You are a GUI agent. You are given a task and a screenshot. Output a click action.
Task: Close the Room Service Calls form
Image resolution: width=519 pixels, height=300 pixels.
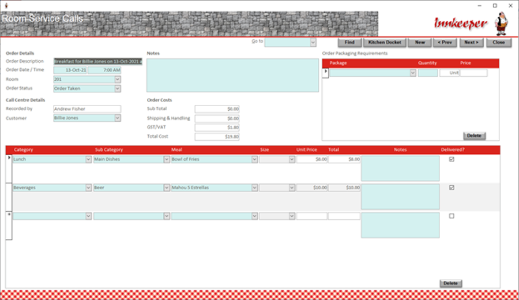click(498, 42)
